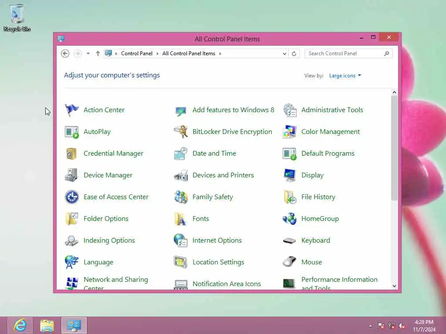Click the vertical scrollbar thumb
446x334 pixels.
(394, 148)
